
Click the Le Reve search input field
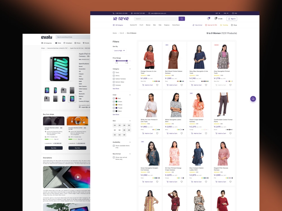[156, 19]
